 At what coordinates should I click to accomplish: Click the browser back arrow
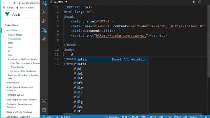point(4,3)
